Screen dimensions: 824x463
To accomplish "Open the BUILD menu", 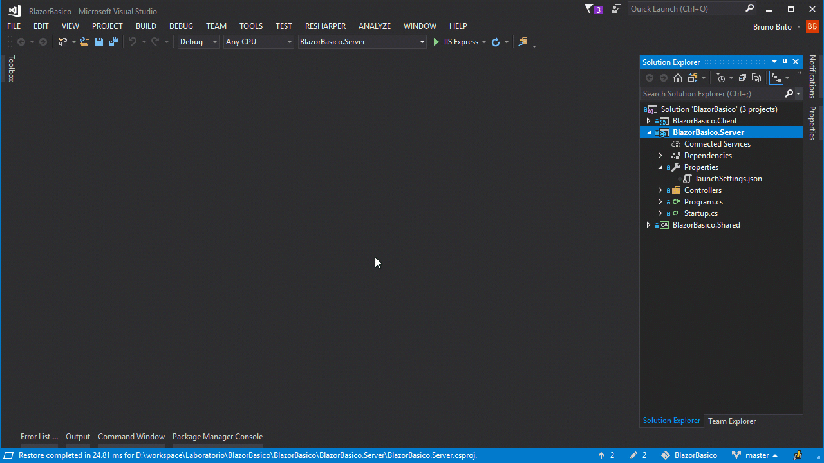I will (146, 26).
